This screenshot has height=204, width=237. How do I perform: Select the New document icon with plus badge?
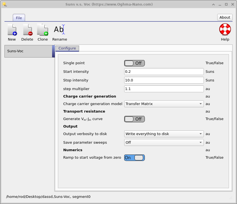(x=12, y=29)
